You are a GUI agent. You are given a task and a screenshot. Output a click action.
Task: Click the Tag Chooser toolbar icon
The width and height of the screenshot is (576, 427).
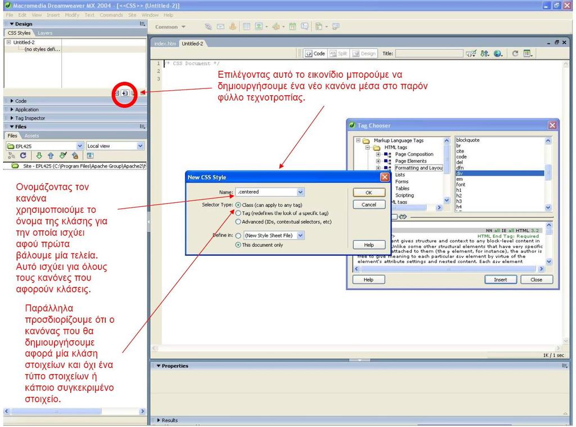[x=336, y=26]
